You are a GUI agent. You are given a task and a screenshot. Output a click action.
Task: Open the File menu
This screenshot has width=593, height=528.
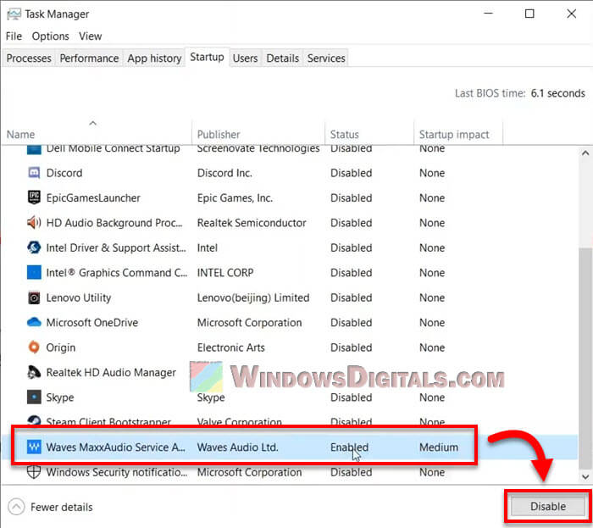click(x=14, y=36)
